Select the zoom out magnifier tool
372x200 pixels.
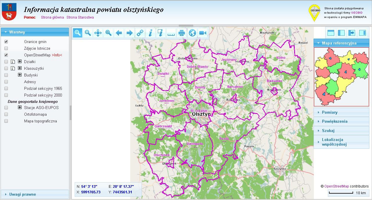(x=88, y=33)
